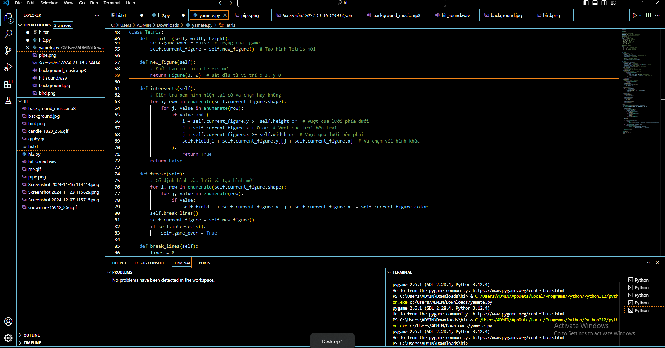Image resolution: width=665 pixels, height=348 pixels.
Task: Open the Terminal menu
Action: [x=112, y=3]
